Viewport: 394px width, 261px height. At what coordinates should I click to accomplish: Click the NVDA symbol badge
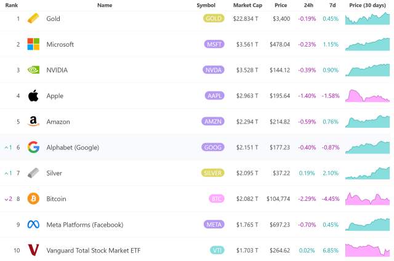pos(214,69)
